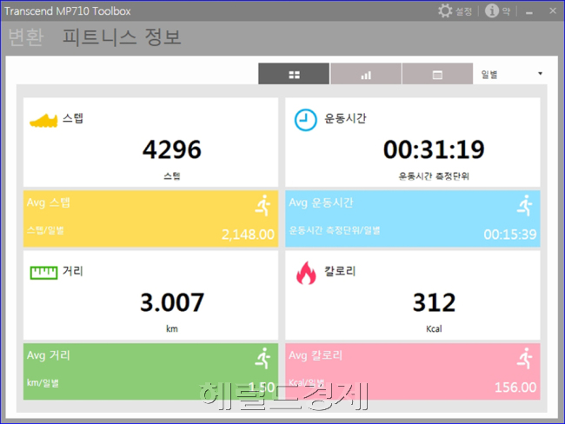Open settings with the gear icon
Screen dimensions: 565x424
click(445, 10)
